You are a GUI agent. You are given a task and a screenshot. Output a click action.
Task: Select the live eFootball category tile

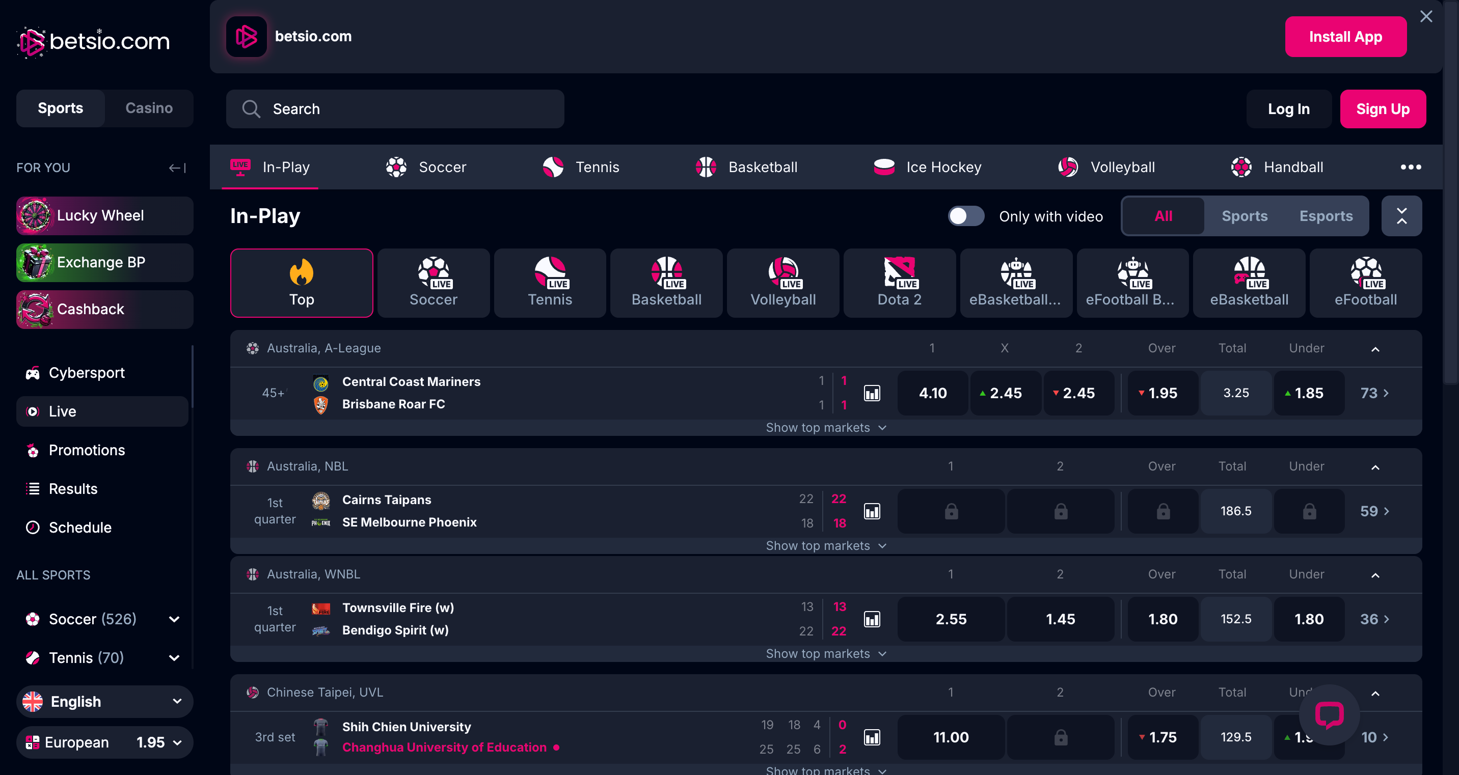pos(1366,283)
